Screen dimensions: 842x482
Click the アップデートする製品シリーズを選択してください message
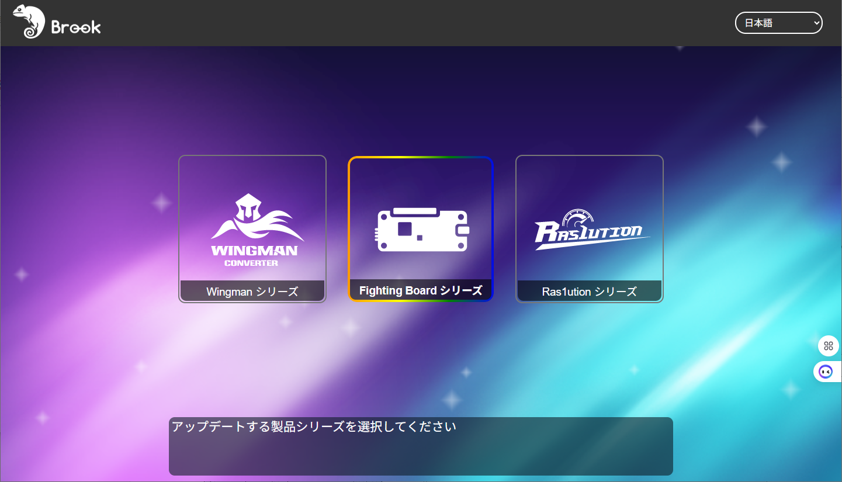point(314,426)
